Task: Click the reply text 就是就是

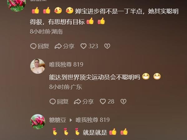Action: coord(95,133)
